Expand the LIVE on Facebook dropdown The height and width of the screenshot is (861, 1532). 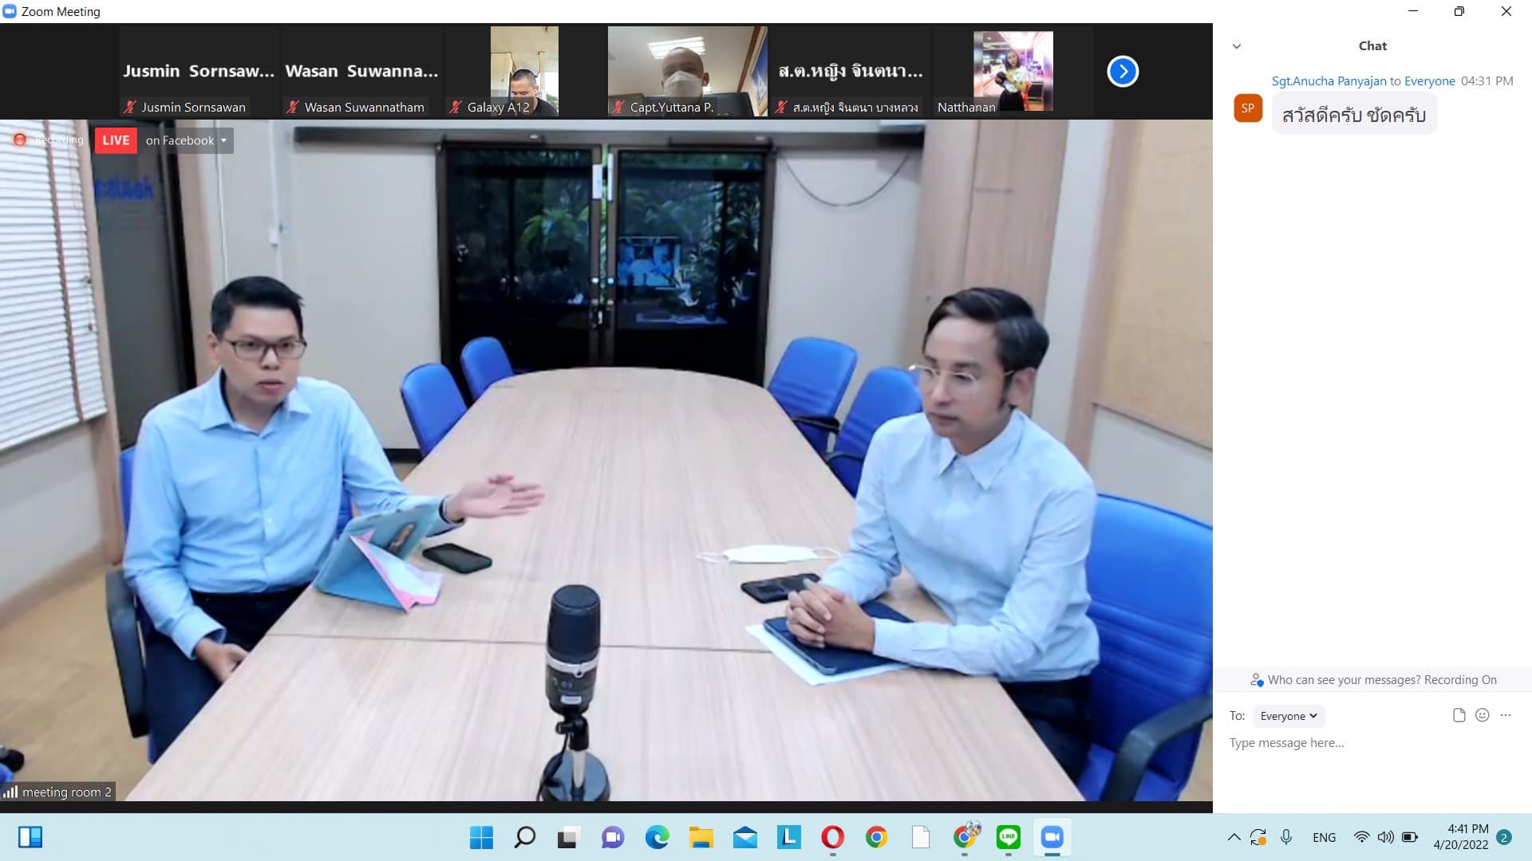click(x=223, y=140)
